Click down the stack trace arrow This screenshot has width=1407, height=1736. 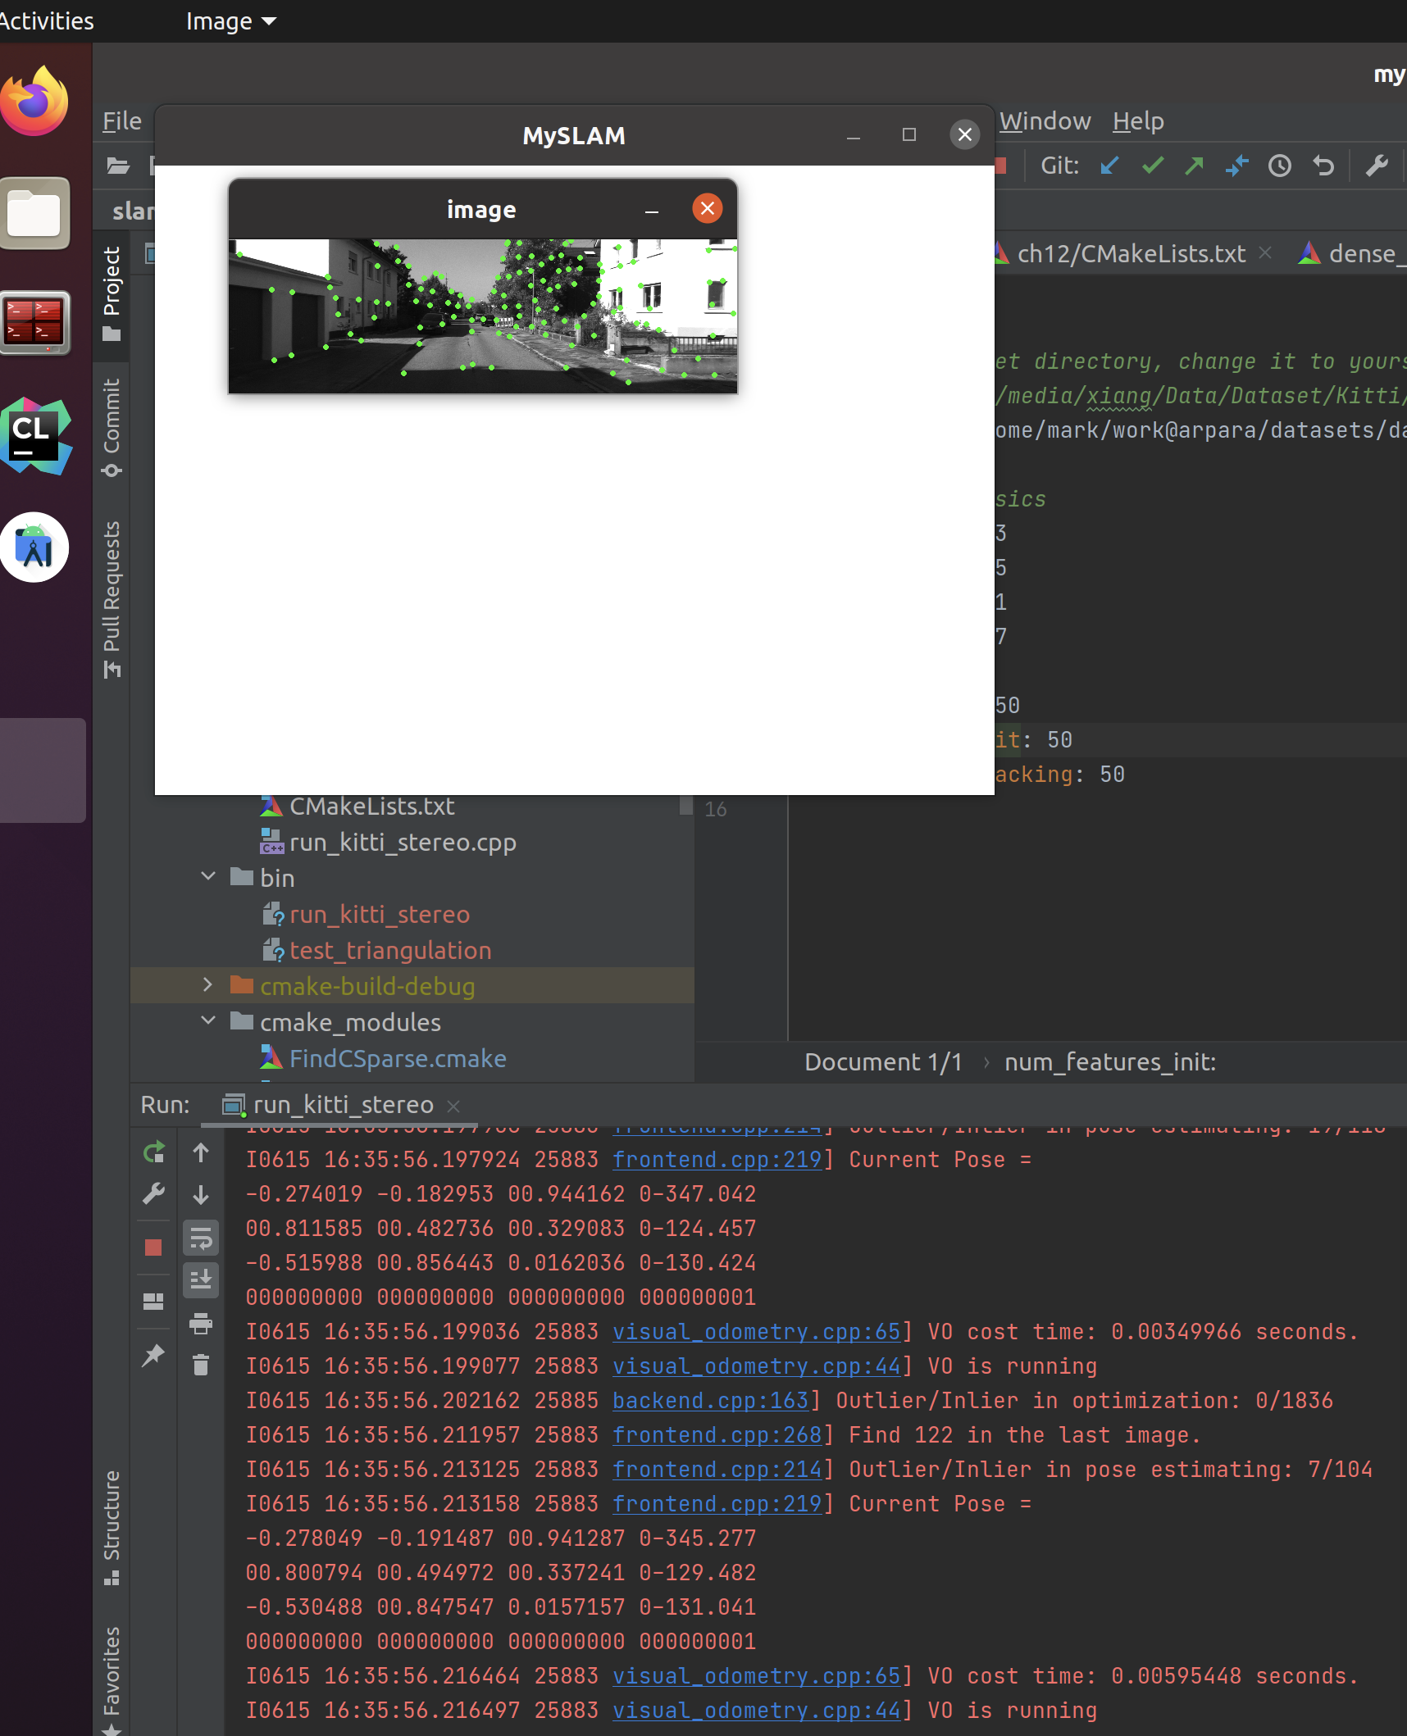pos(201,1195)
